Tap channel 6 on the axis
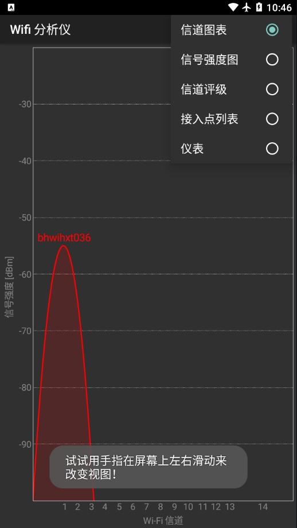This screenshot has width=297, height=528. coord(132,506)
